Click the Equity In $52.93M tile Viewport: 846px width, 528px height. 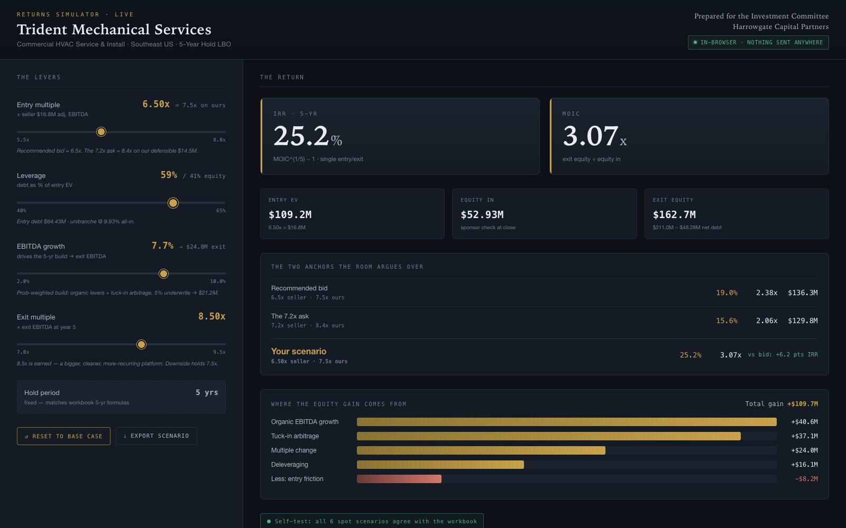tap(545, 214)
